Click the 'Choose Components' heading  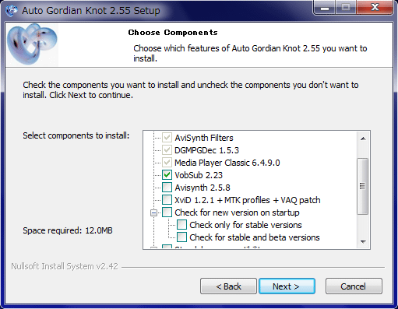click(x=173, y=33)
